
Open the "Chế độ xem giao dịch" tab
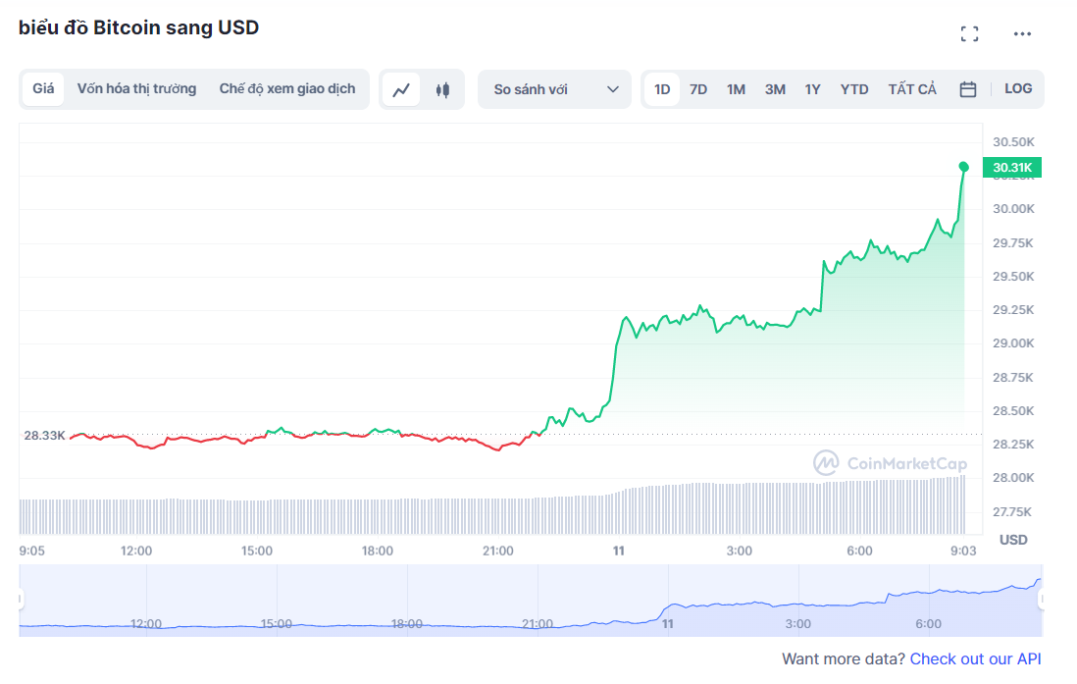(287, 88)
